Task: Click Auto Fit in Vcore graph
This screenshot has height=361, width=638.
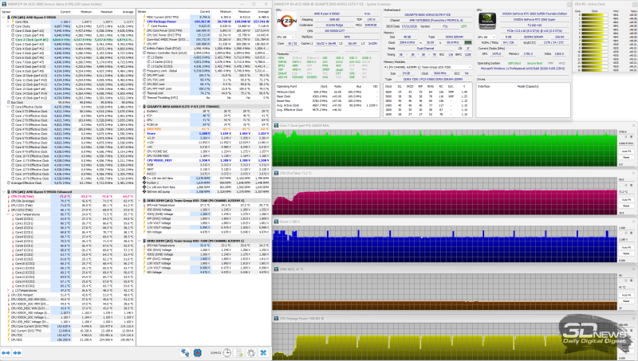Action: [x=626, y=248]
